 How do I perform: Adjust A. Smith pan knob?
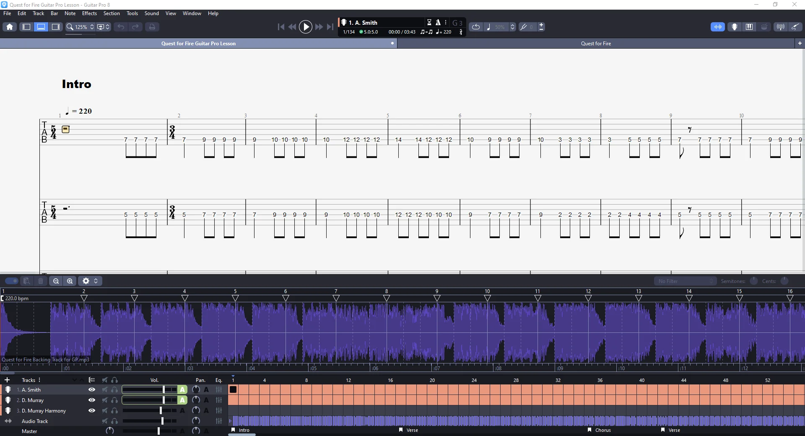coord(196,389)
